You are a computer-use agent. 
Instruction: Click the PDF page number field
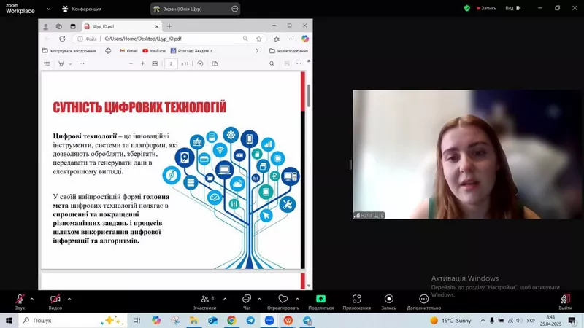pyautogui.click(x=171, y=63)
